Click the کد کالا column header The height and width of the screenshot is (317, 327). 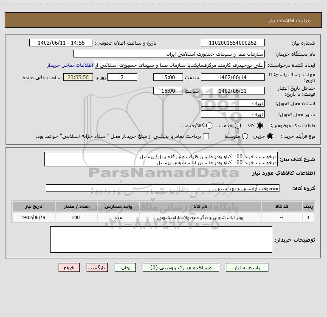(282, 206)
